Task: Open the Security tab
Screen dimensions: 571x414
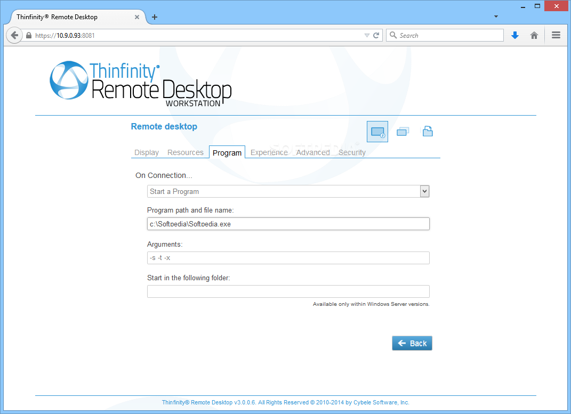Action: tap(352, 152)
